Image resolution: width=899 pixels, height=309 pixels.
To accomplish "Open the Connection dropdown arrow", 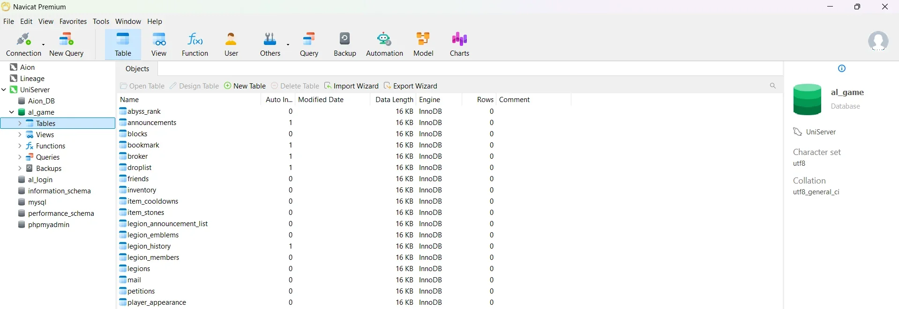I will tap(44, 44).
